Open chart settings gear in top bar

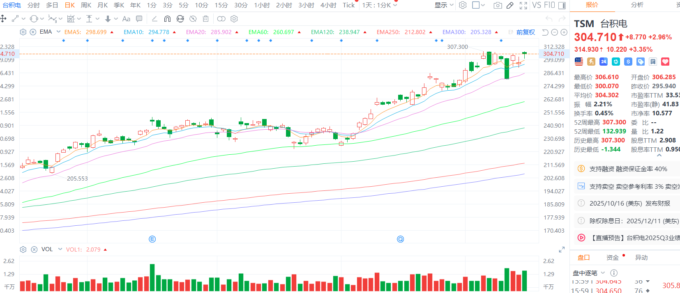tap(463, 5)
